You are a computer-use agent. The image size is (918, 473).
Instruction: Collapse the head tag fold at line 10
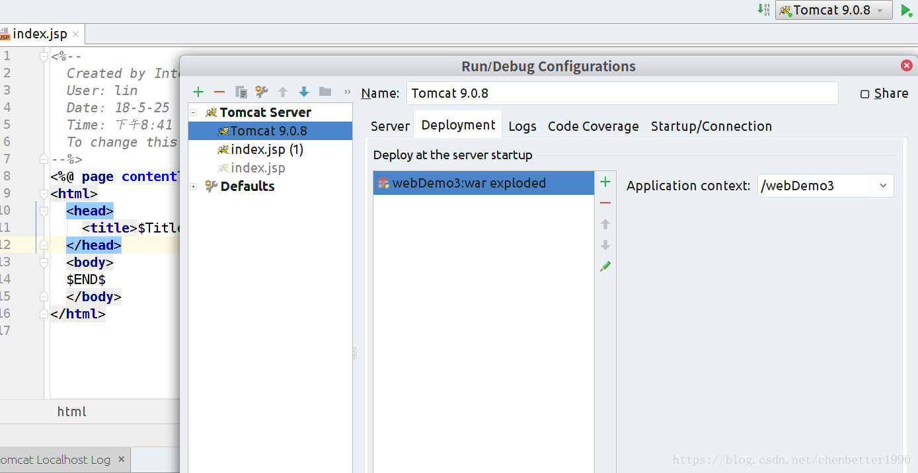[x=44, y=211]
